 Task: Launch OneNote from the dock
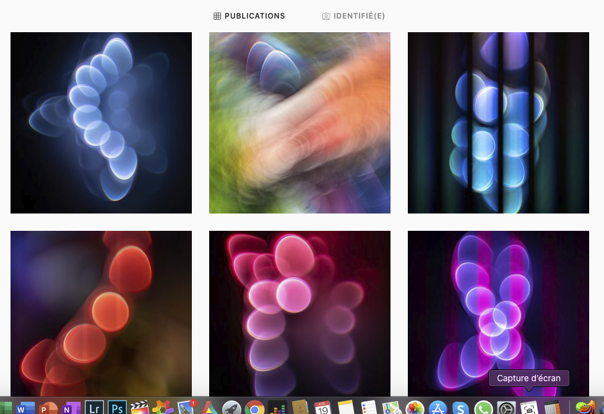(71, 408)
